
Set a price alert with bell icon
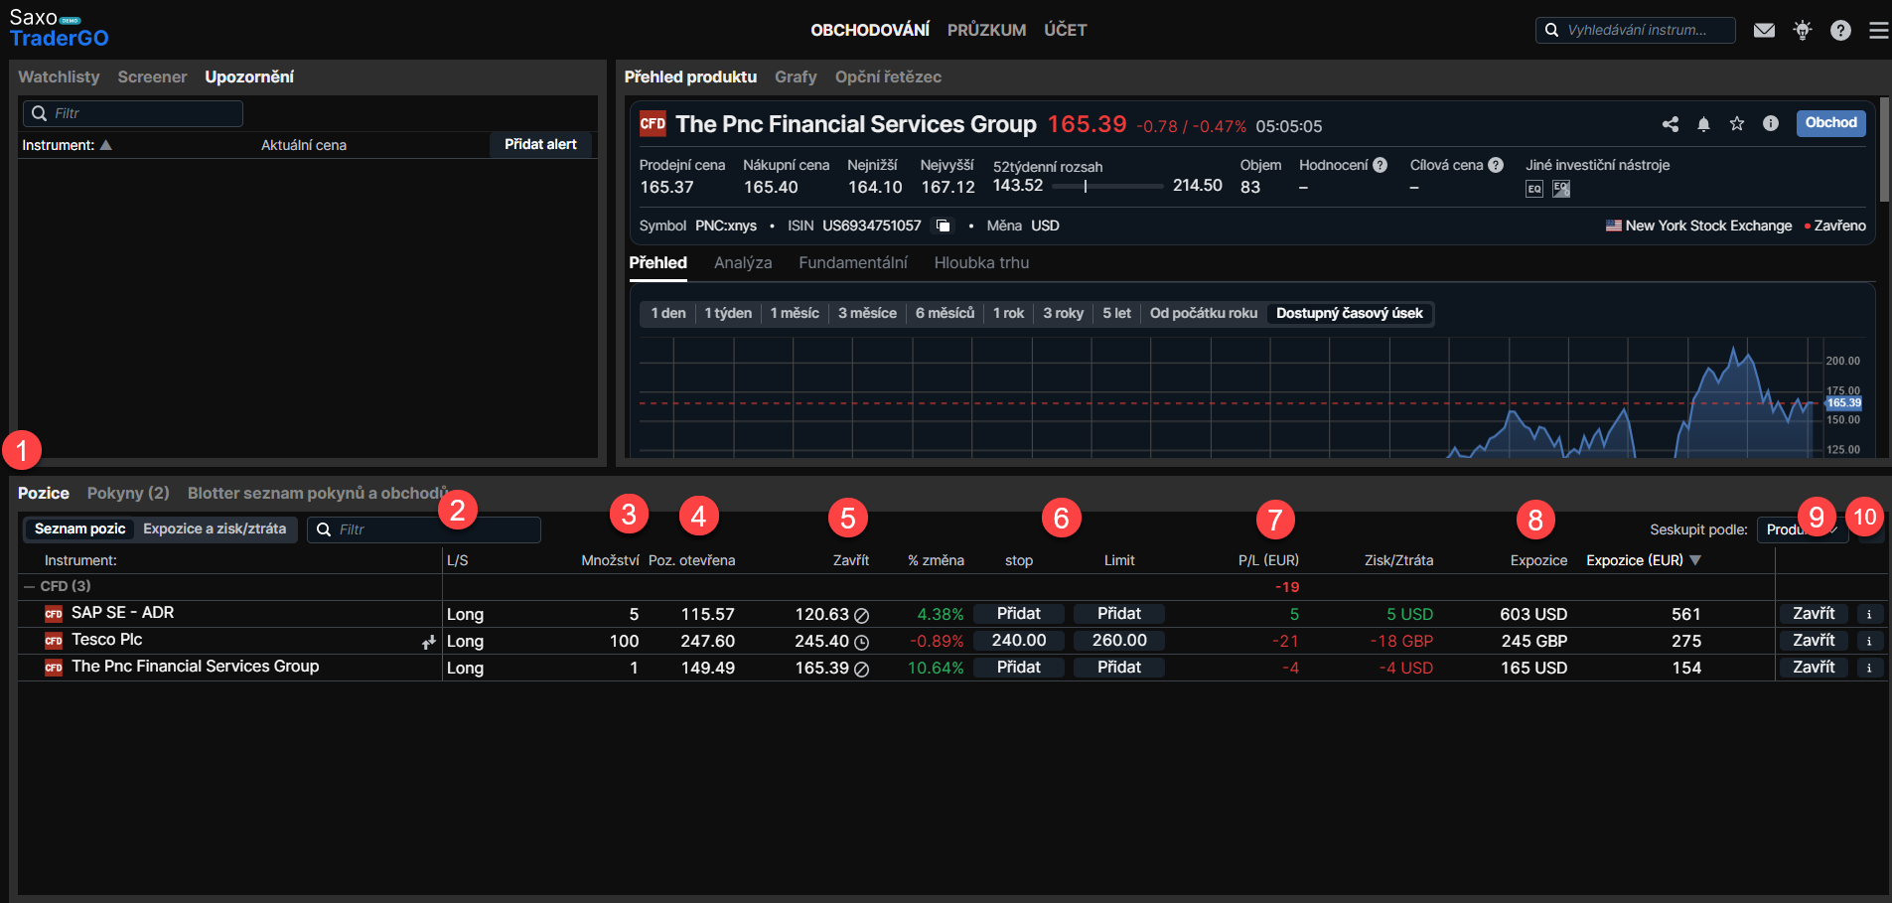click(x=1703, y=124)
